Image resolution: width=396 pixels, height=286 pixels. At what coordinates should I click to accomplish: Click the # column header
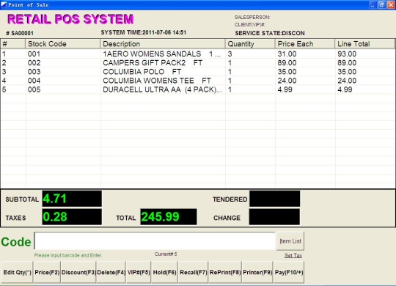click(13, 44)
